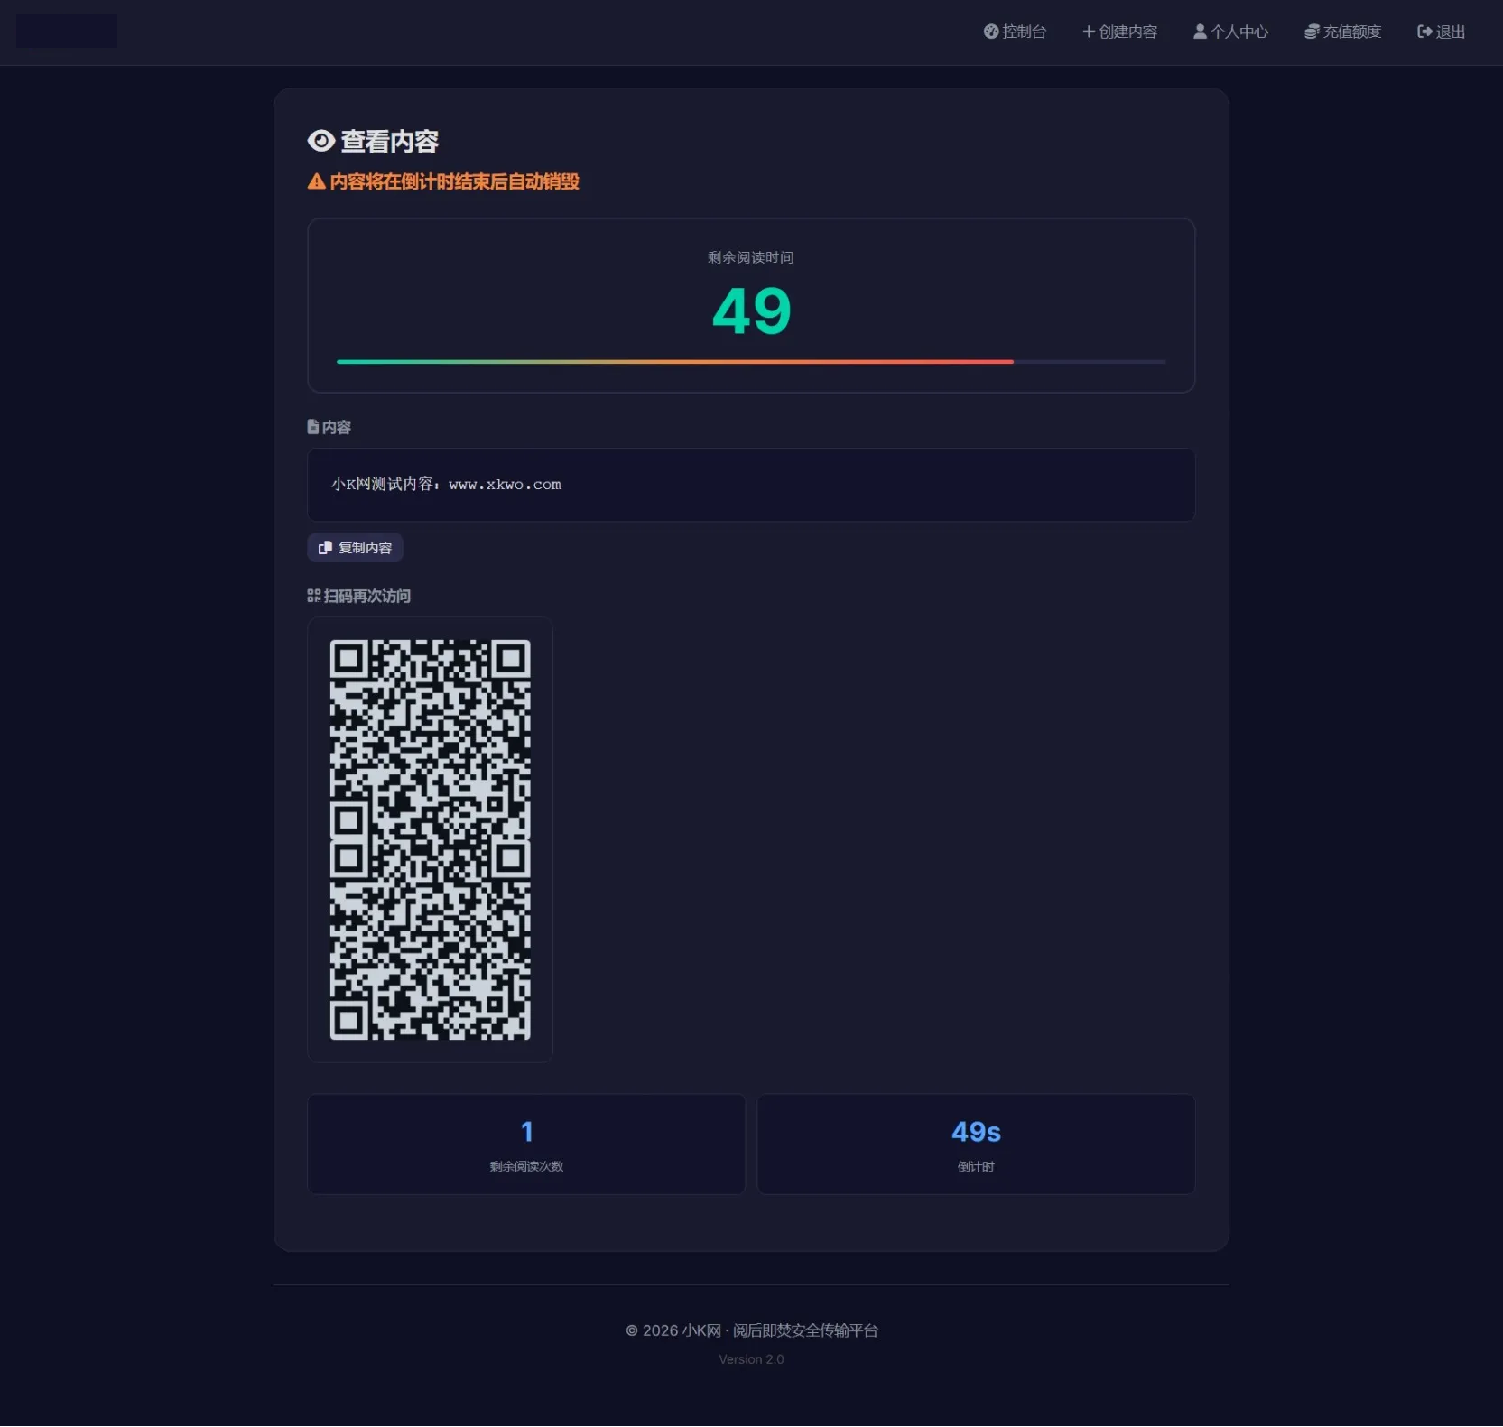Click the 剩余阅读时间 label
The height and width of the screenshot is (1427, 1503).
[x=751, y=257]
